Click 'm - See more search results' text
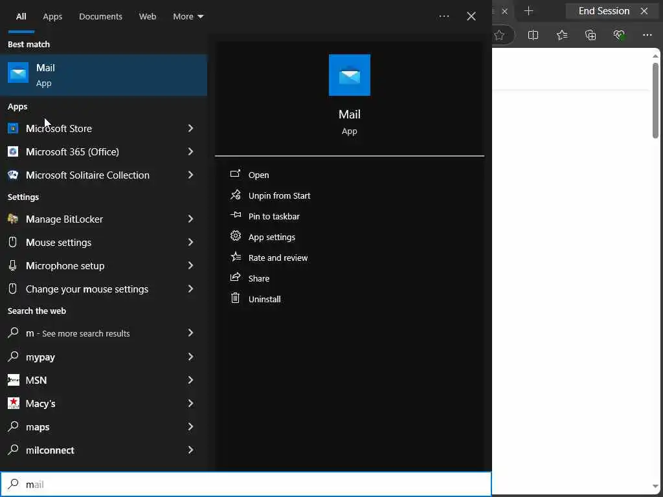663x497 pixels. tap(78, 333)
